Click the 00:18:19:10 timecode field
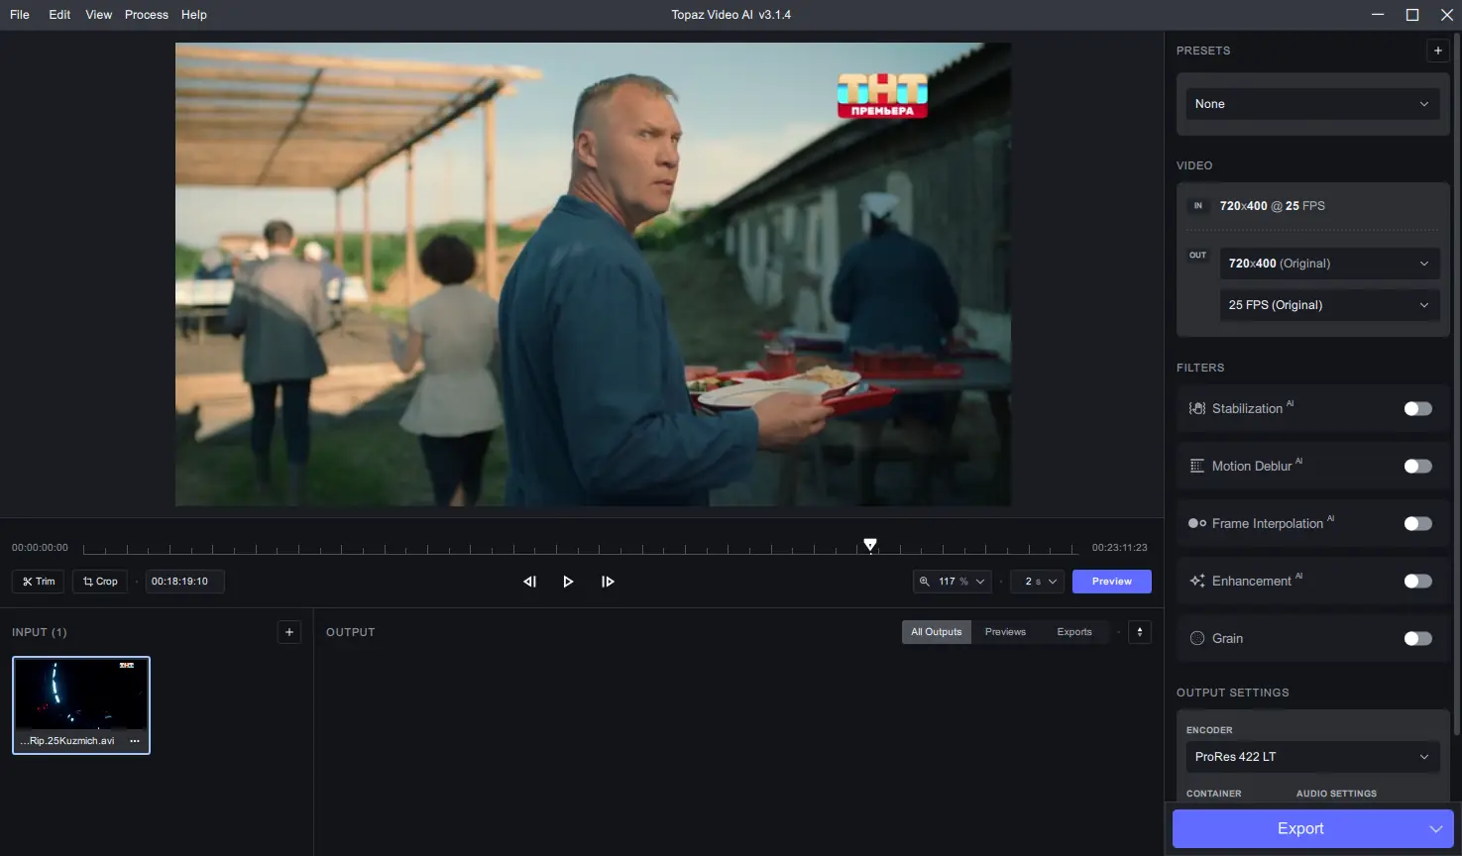Screen dimensions: 1462x856 click(185, 582)
